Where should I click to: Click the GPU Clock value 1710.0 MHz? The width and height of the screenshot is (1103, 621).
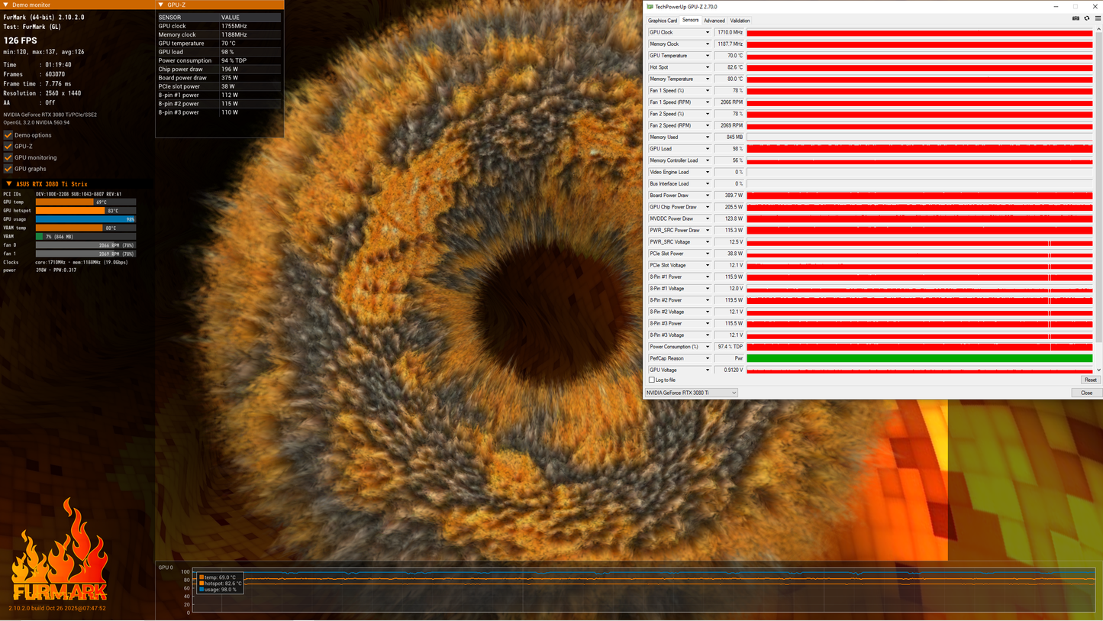pos(729,33)
